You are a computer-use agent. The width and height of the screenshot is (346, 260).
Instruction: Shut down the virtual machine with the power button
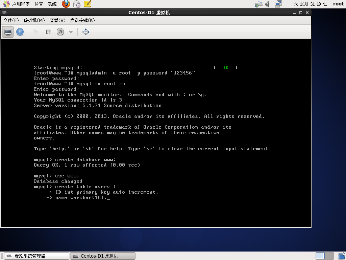click(x=60, y=32)
